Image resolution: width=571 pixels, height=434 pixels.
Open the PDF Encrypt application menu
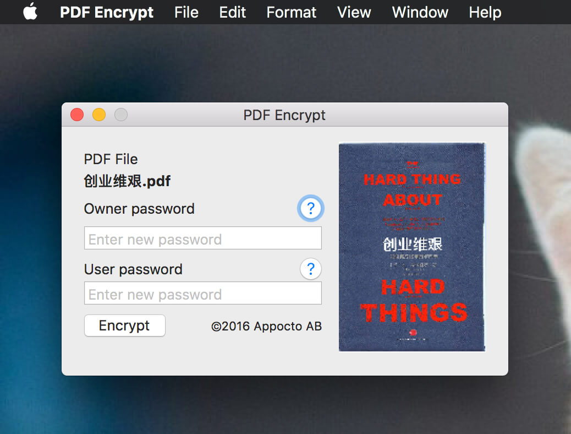pos(106,13)
